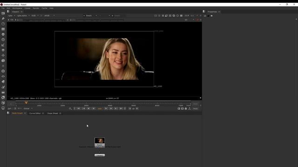Open the Other nodes toolbar menu

pyautogui.click(x=3, y=92)
